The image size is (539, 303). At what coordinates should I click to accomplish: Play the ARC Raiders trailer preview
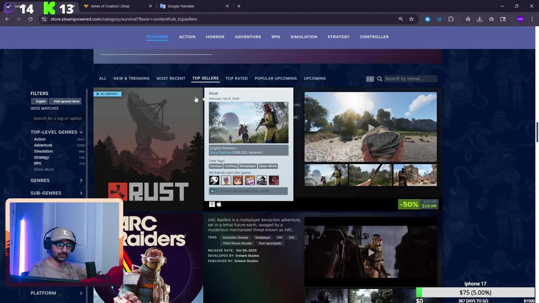pos(371,252)
